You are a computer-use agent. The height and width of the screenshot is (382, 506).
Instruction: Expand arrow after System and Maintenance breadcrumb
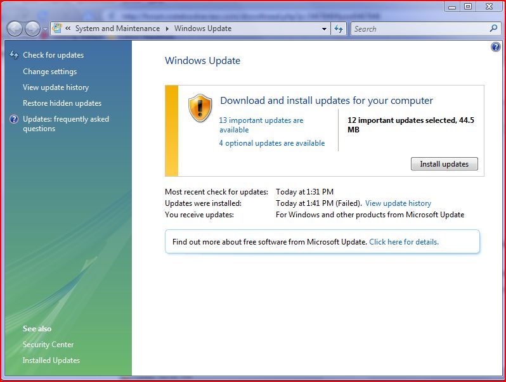[167, 29]
